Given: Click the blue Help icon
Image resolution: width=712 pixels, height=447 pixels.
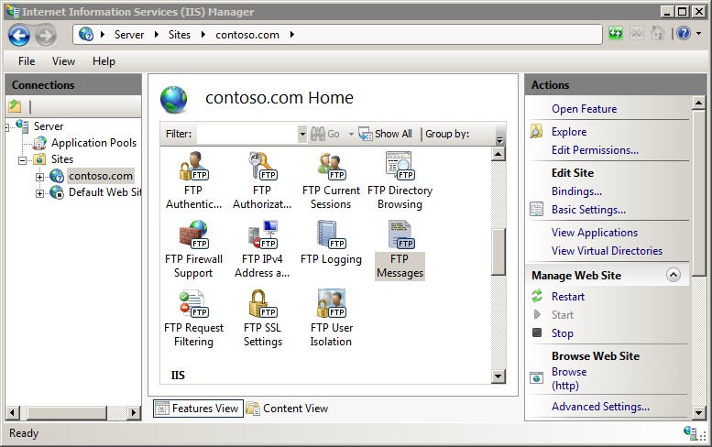Looking at the screenshot, I should [684, 33].
